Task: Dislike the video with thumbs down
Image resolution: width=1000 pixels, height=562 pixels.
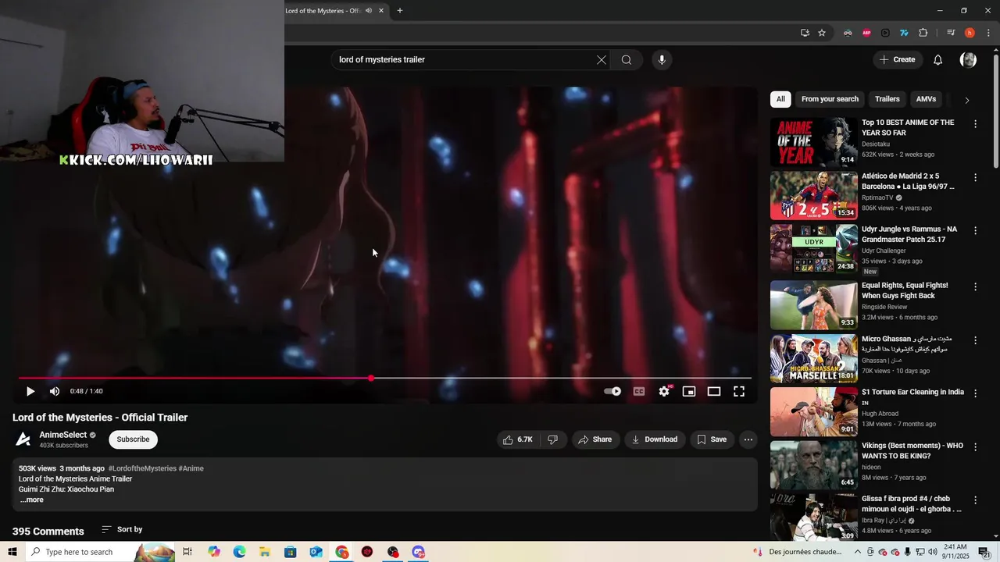Action: tap(553, 439)
